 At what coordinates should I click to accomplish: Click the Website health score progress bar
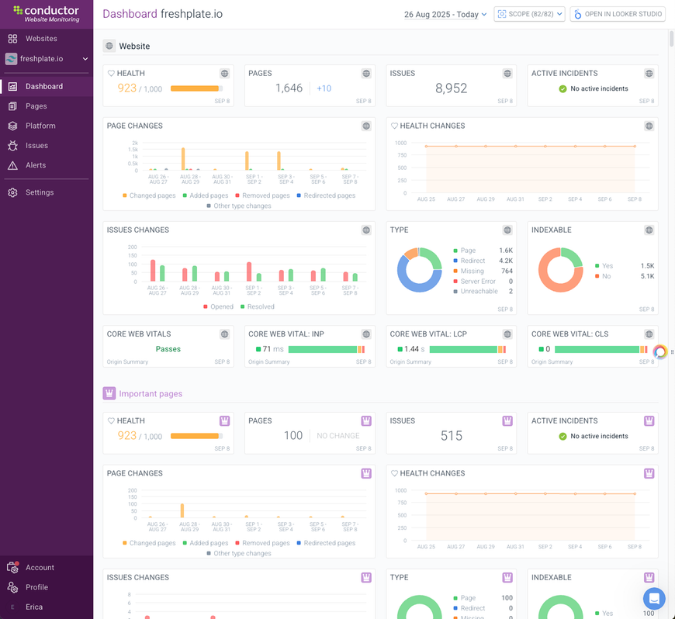(197, 88)
